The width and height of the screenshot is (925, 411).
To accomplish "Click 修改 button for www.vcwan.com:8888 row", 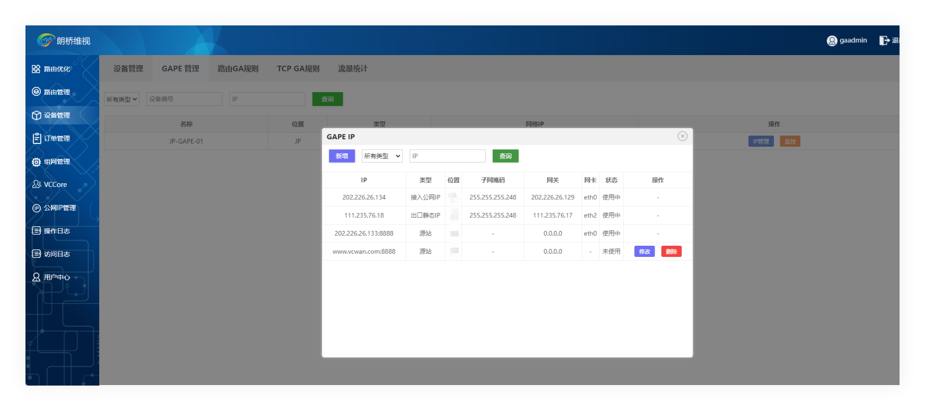I will click(x=644, y=252).
